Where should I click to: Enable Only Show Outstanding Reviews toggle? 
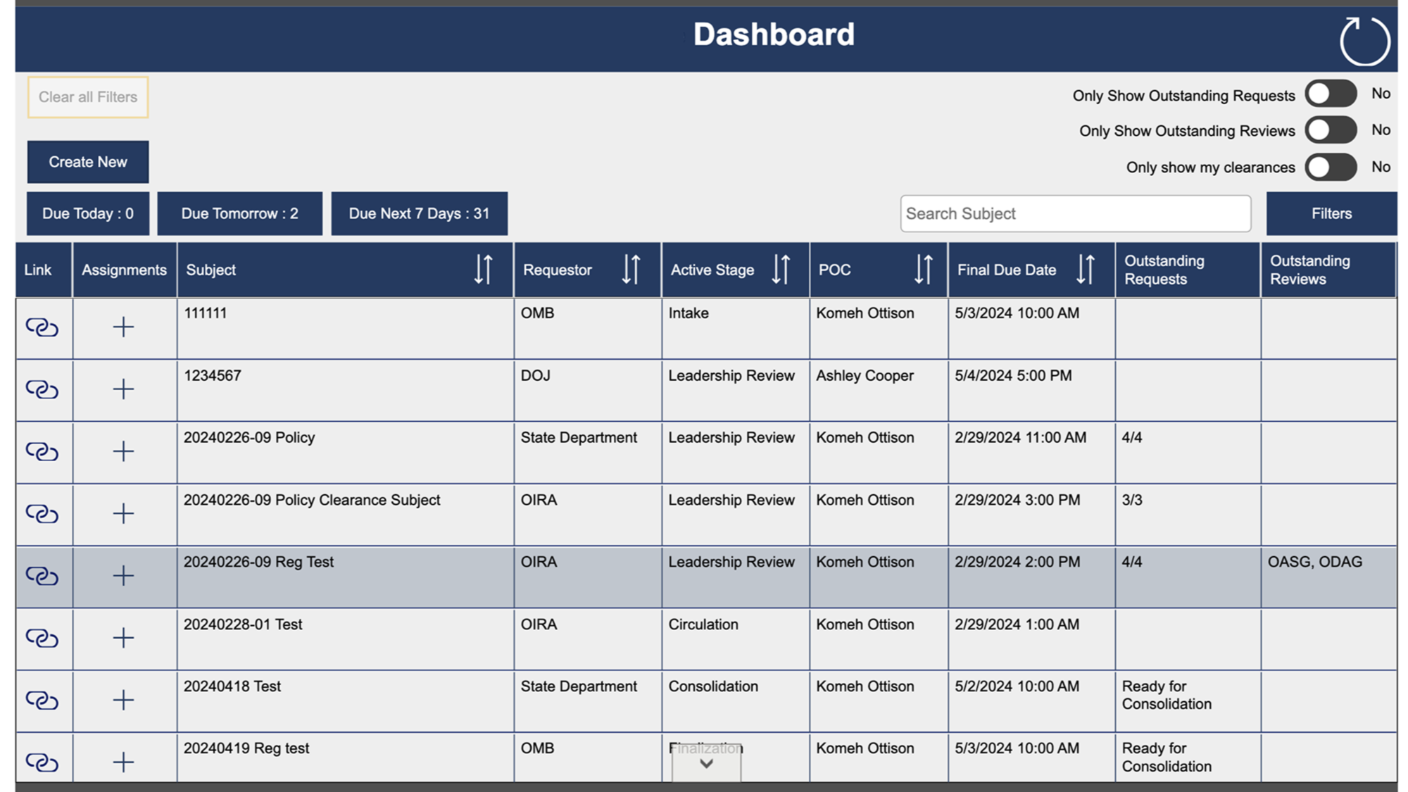(1330, 130)
